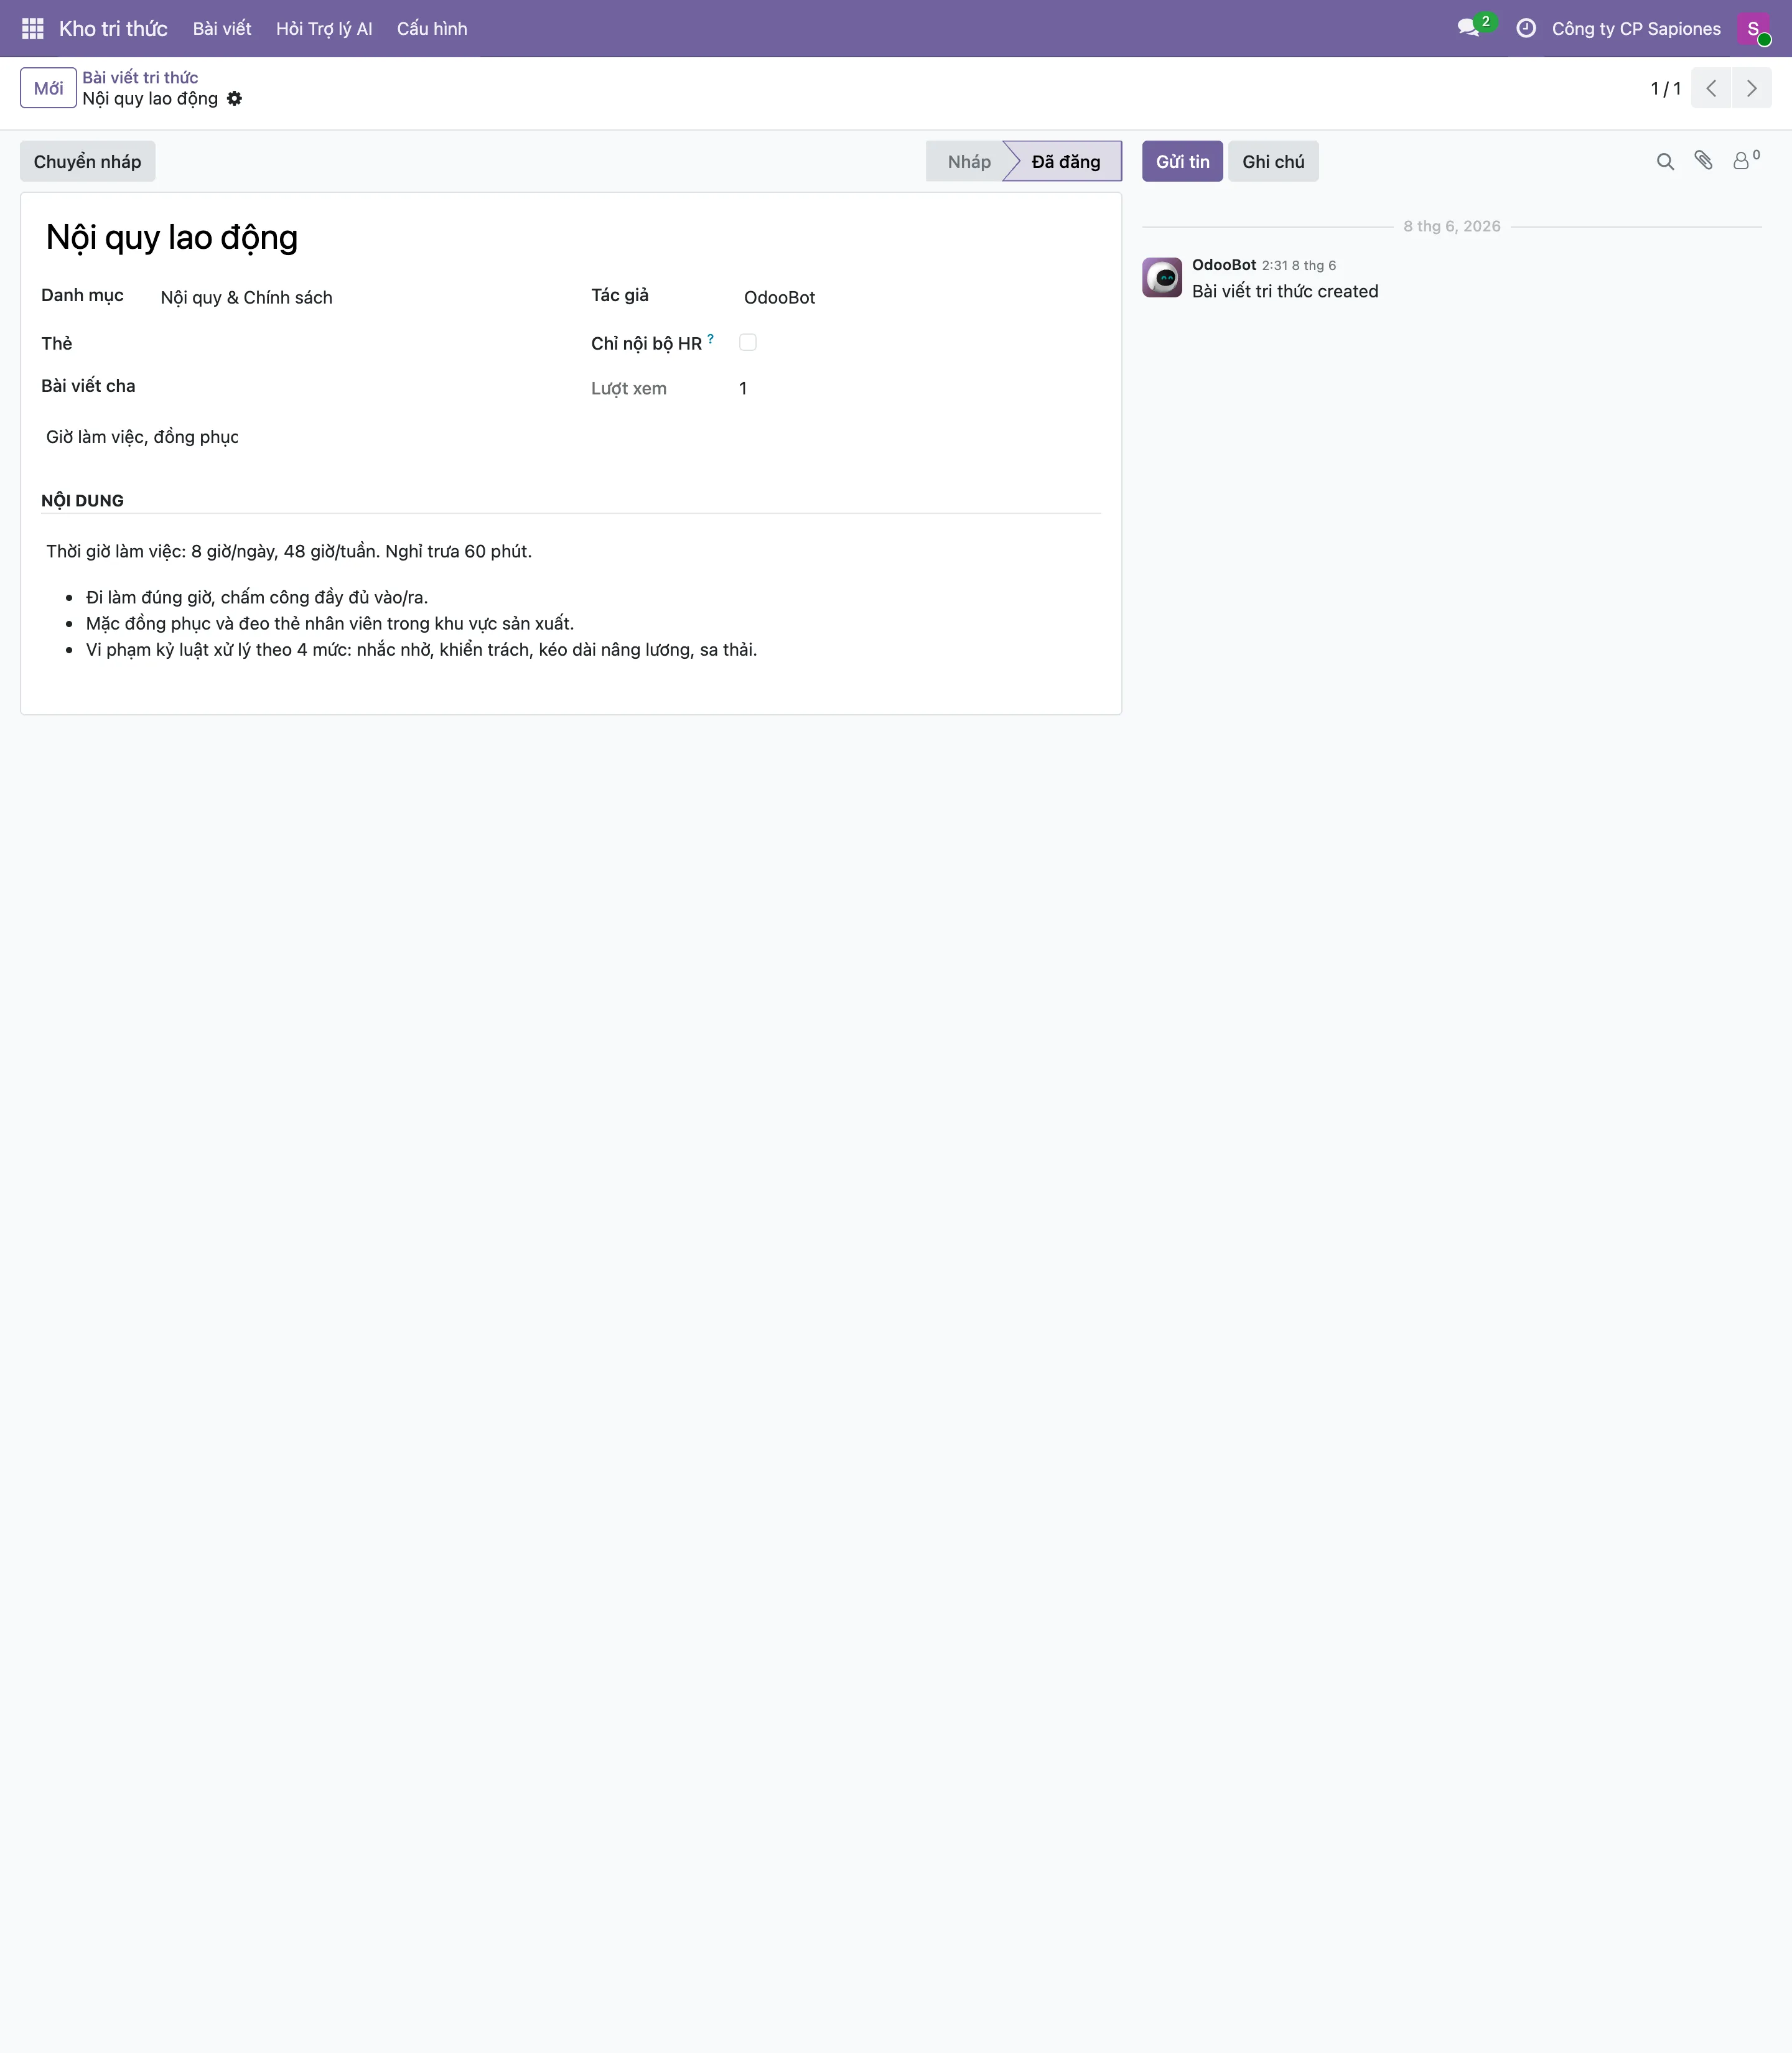
Task: Click the Gửi tin button
Action: [1182, 161]
